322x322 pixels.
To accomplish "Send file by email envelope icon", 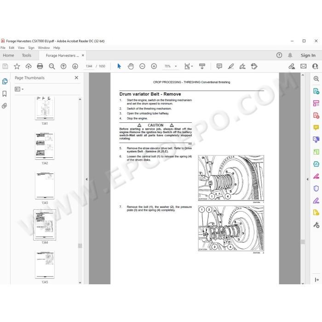I will 303,66.
